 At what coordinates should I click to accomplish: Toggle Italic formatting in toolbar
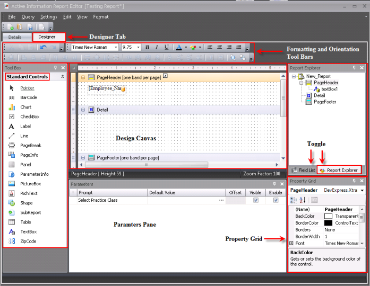click(157, 47)
